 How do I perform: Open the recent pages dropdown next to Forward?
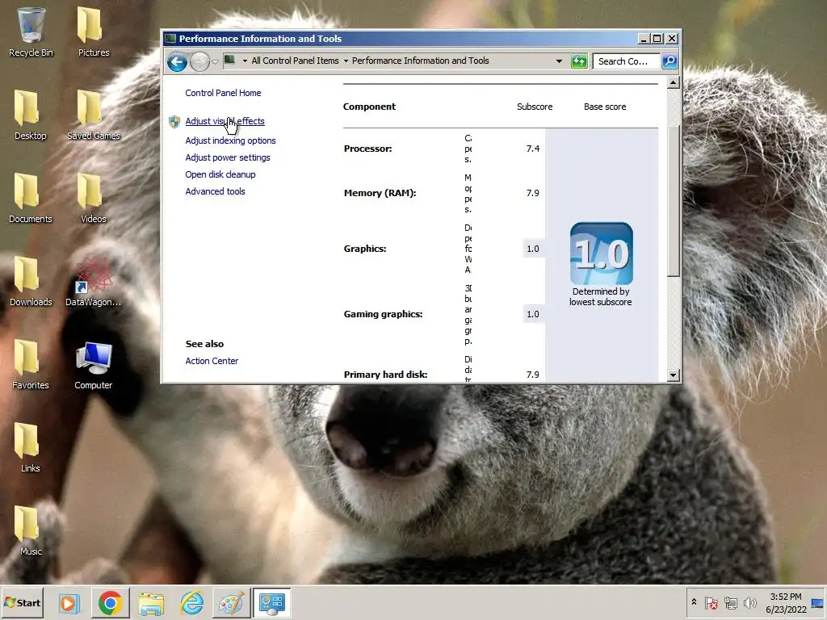coord(215,62)
